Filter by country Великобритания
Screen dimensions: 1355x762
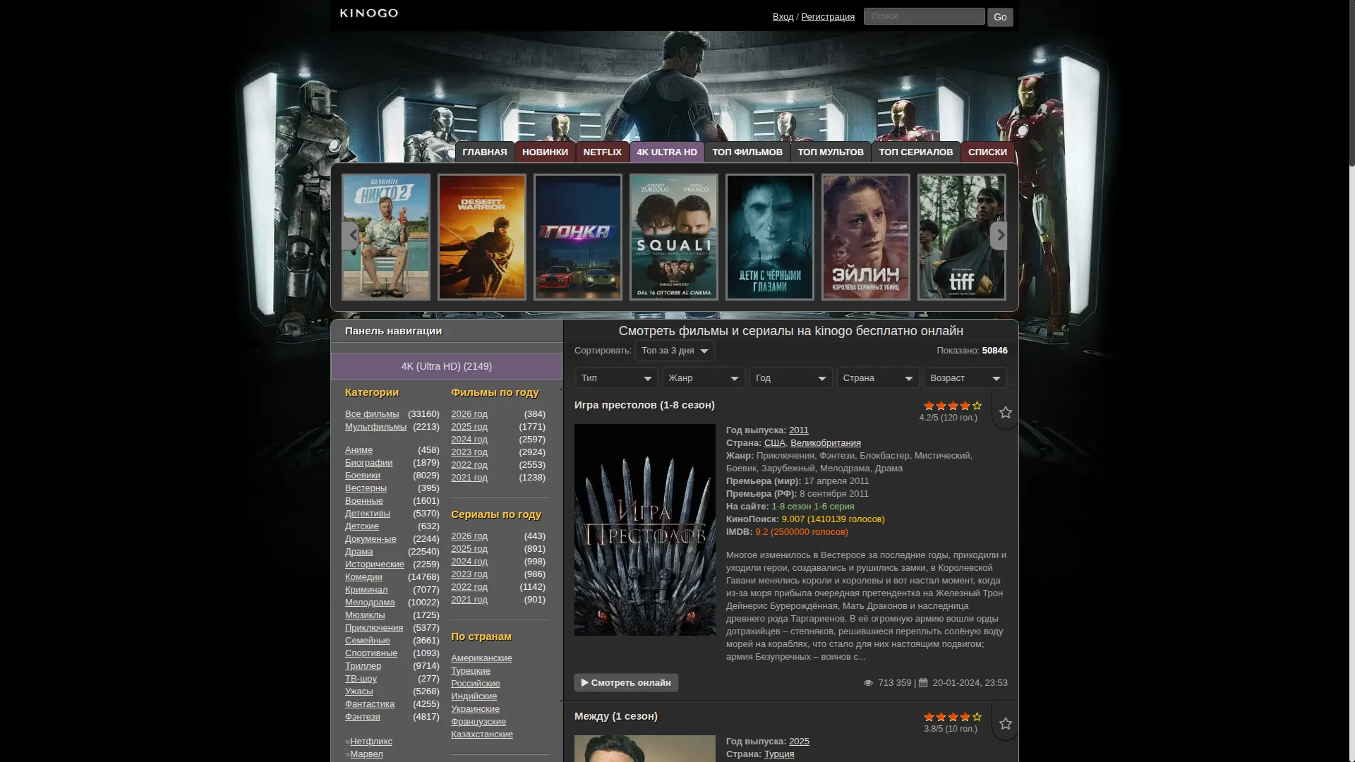pyautogui.click(x=826, y=443)
